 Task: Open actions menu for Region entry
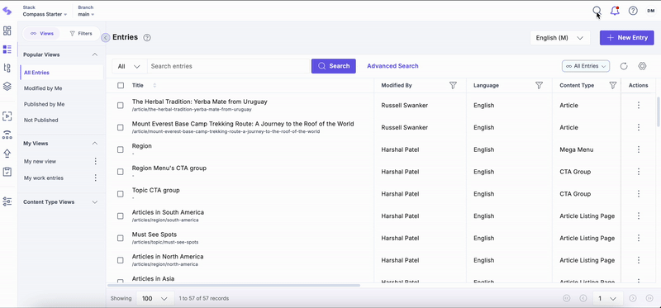click(x=638, y=149)
